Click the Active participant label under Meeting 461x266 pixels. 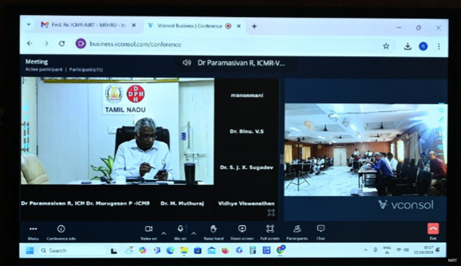pos(44,70)
